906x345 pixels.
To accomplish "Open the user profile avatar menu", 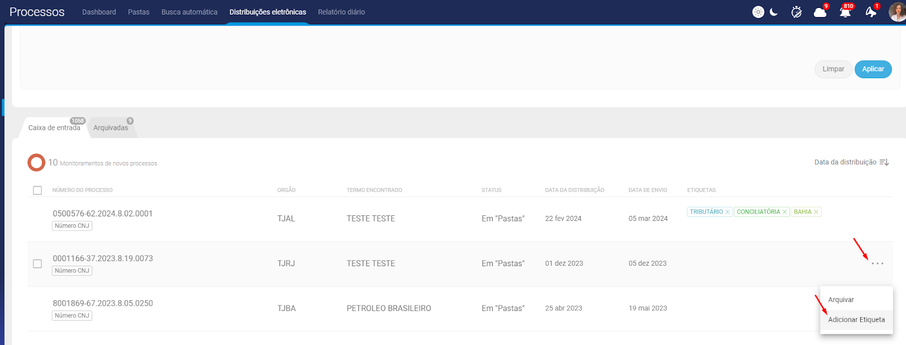I will coord(897,12).
